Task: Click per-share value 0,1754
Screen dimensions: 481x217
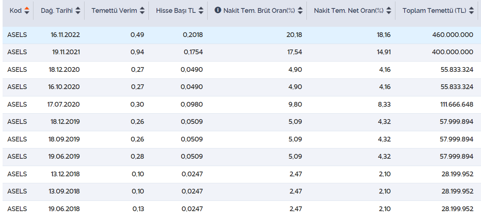Action: (193, 52)
